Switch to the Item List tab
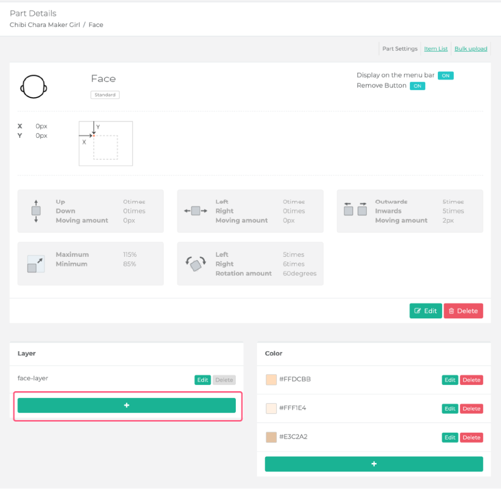This screenshot has height=489, width=501. [435, 49]
